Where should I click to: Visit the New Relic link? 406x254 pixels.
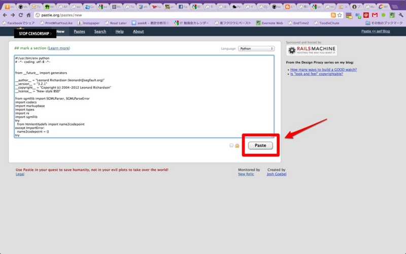tap(246, 174)
